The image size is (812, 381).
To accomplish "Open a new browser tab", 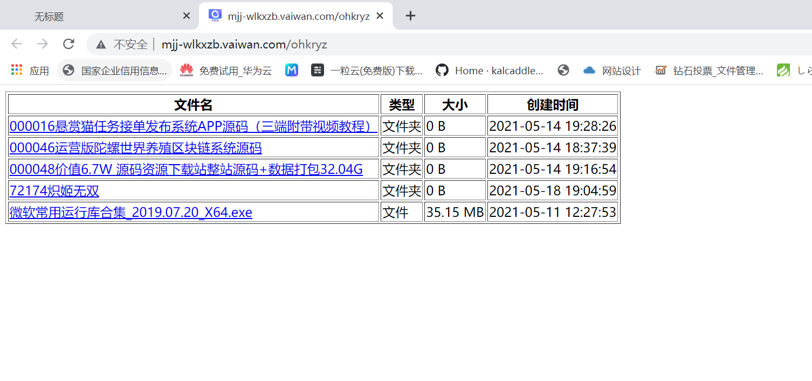I will pyautogui.click(x=410, y=16).
